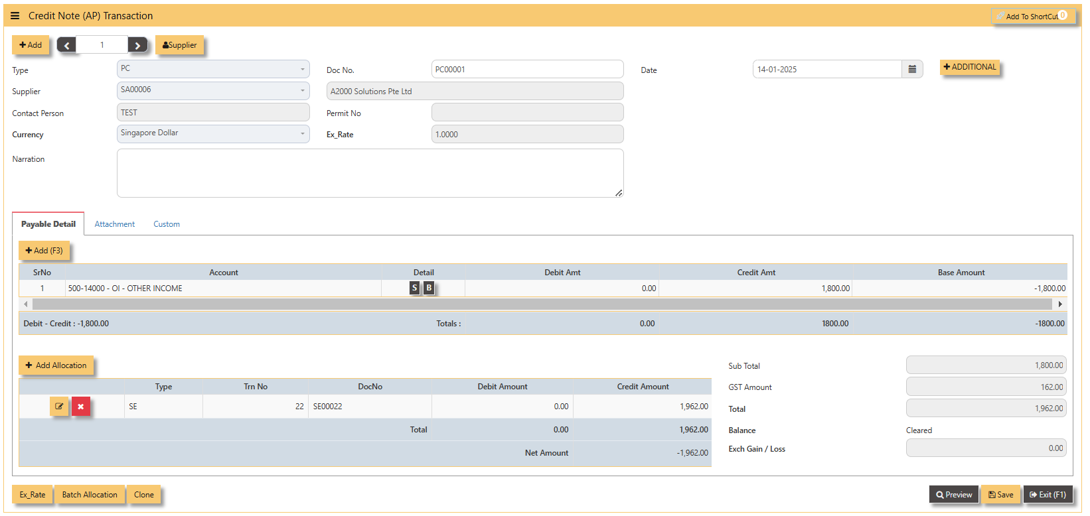Screen dimensions: 1090x516
Task: Preview the credit note
Action: (x=954, y=495)
